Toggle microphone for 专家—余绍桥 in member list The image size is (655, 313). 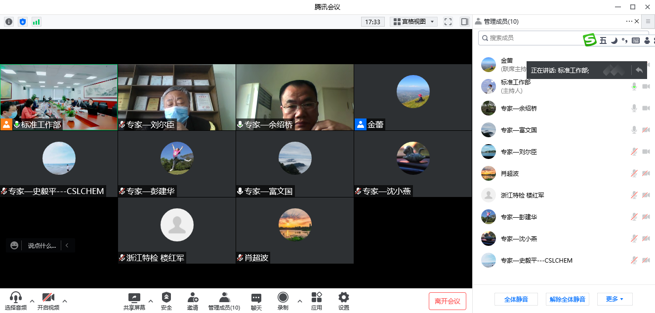click(634, 108)
